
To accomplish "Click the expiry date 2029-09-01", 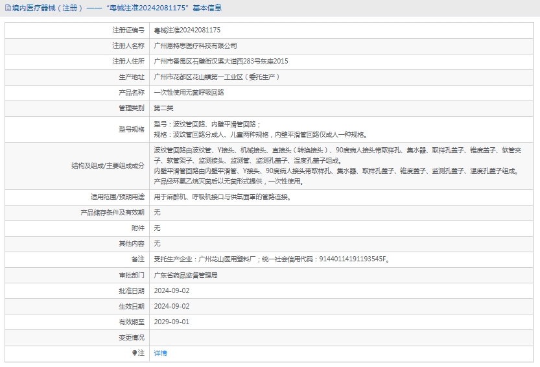I will [x=171, y=322].
